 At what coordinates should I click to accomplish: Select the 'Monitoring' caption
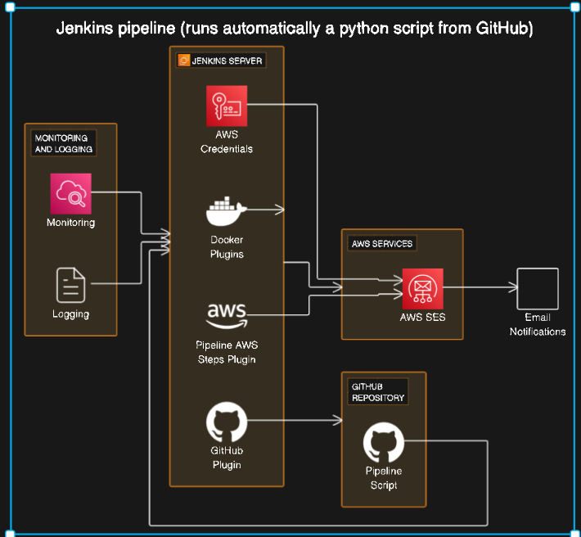tap(70, 223)
